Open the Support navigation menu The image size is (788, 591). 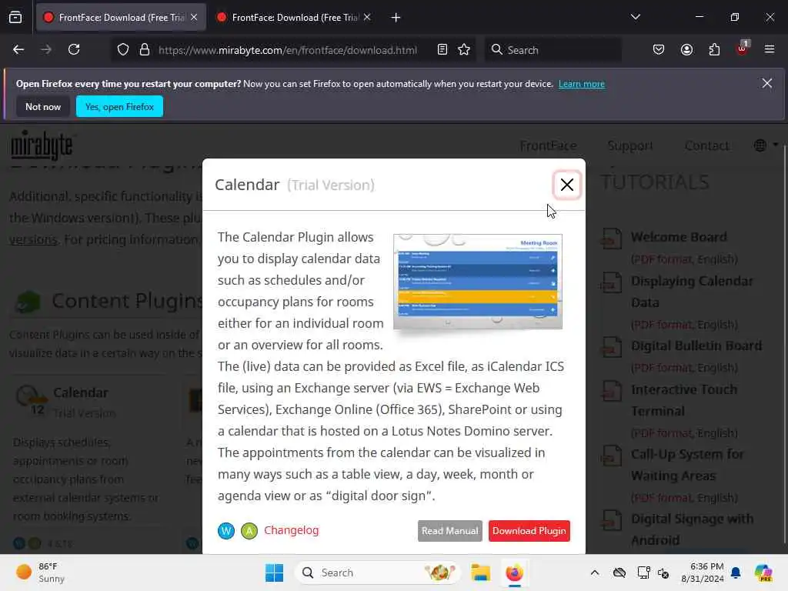[630, 145]
